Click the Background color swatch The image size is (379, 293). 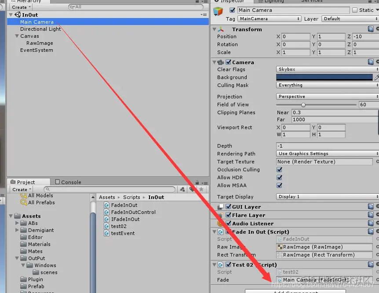324,77
